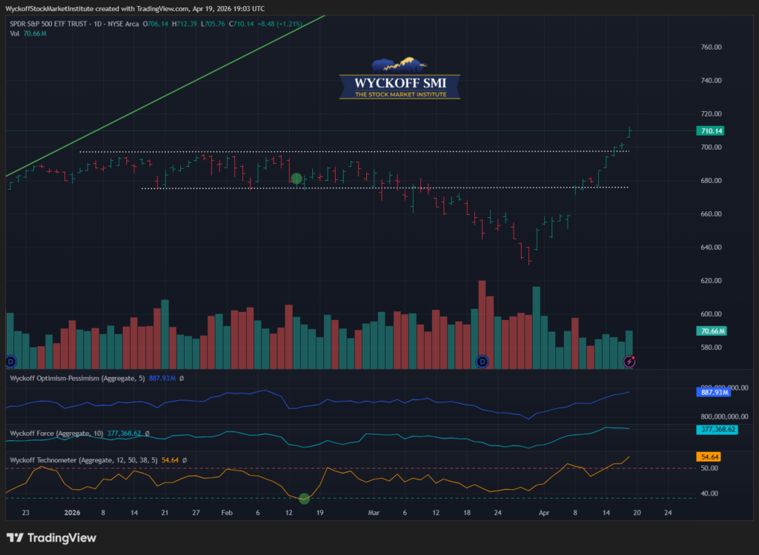Image resolution: width=759 pixels, height=555 pixels.
Task: Click the green 710.14 current price label
Action: (710, 130)
